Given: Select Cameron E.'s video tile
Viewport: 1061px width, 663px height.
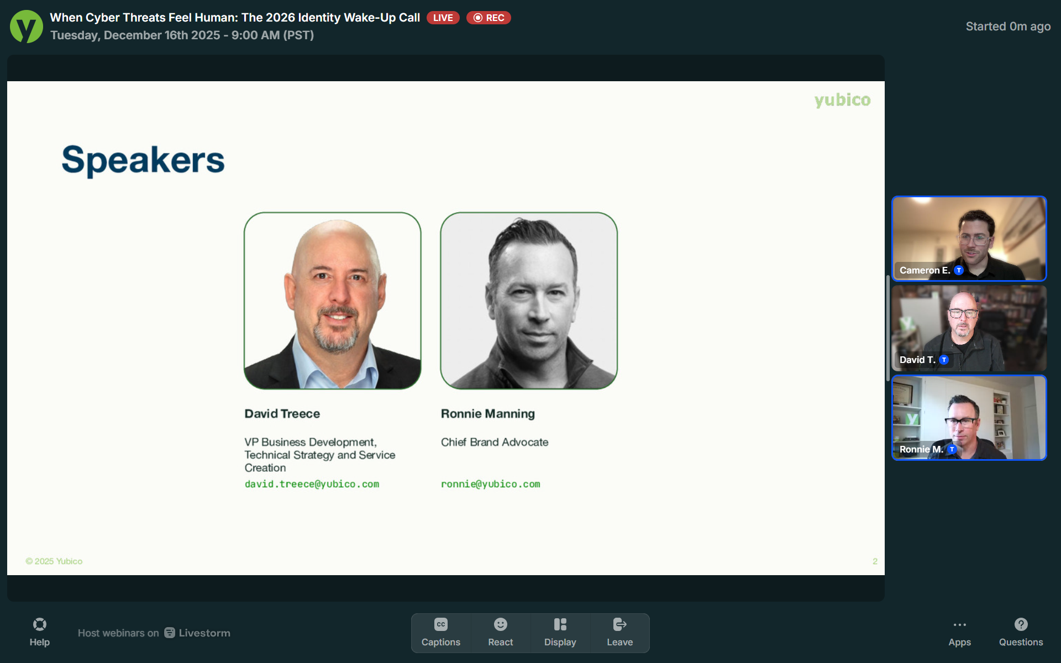Looking at the screenshot, I should (x=969, y=238).
